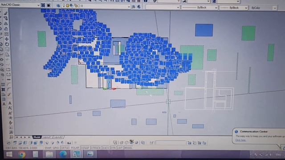Viewport: 285px width, 160px height.
Task: Click first-tab navigation arrow beside Model
Action: click(x=17, y=137)
